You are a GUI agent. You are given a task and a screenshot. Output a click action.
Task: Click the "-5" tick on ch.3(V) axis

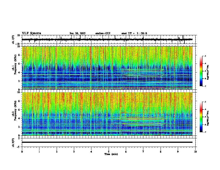pyautogui.click(x=19, y=147)
